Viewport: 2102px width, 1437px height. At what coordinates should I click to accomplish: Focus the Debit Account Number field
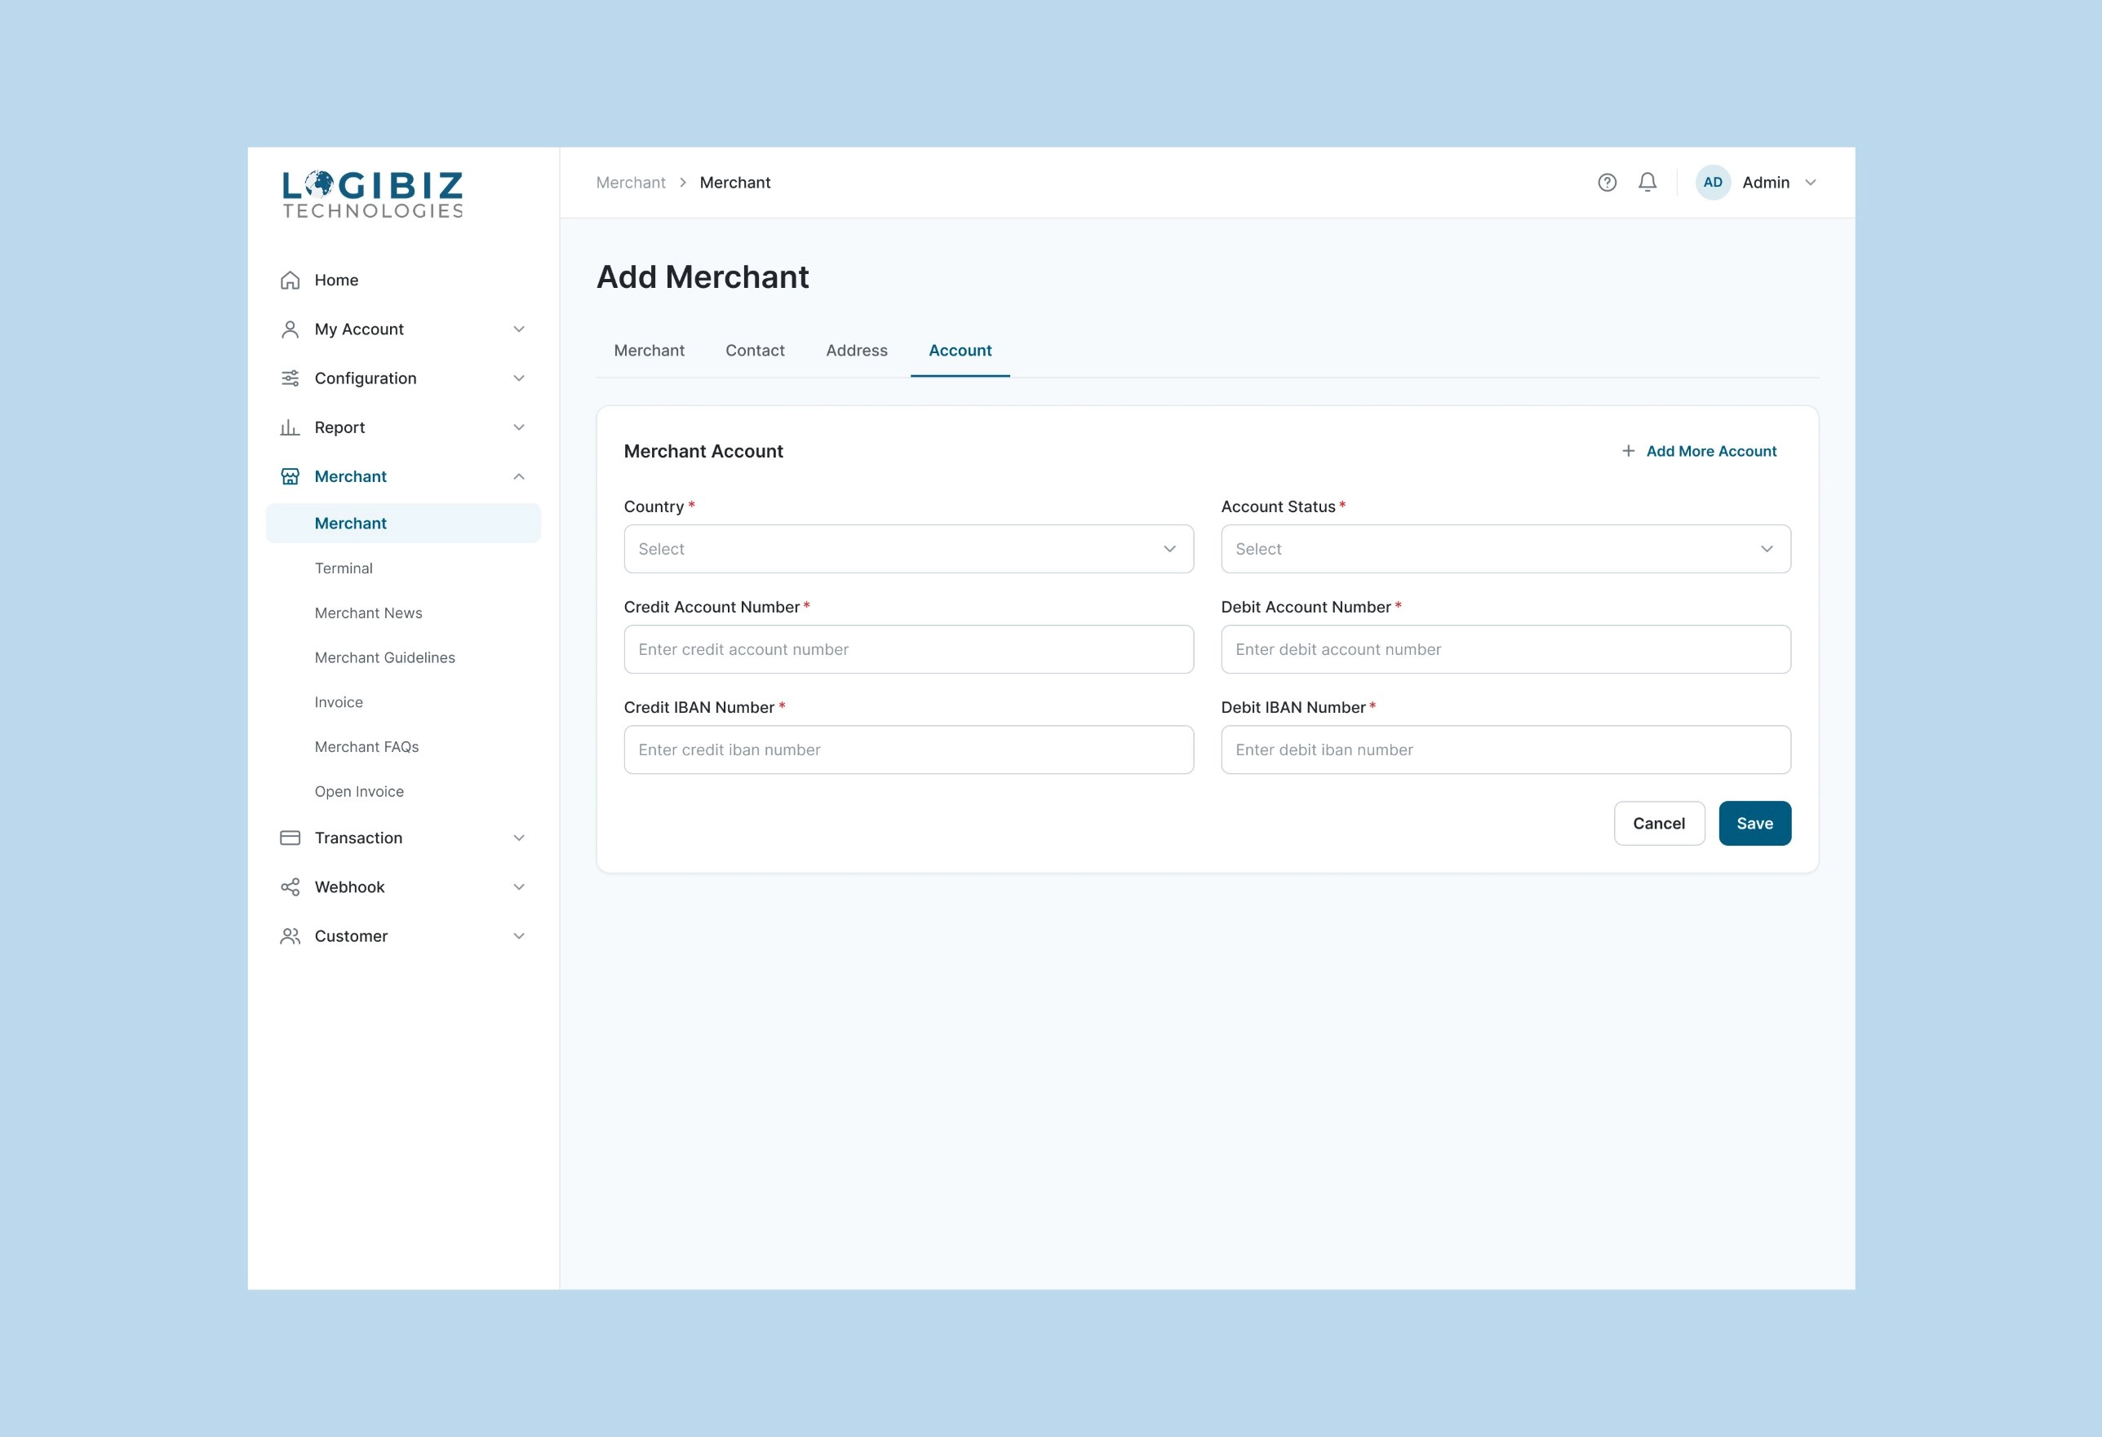[1505, 649]
